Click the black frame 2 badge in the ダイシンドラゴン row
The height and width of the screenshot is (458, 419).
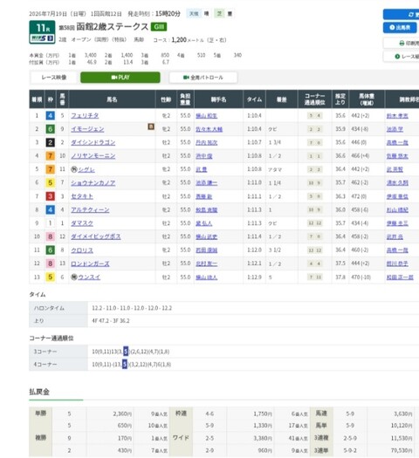[51, 142]
